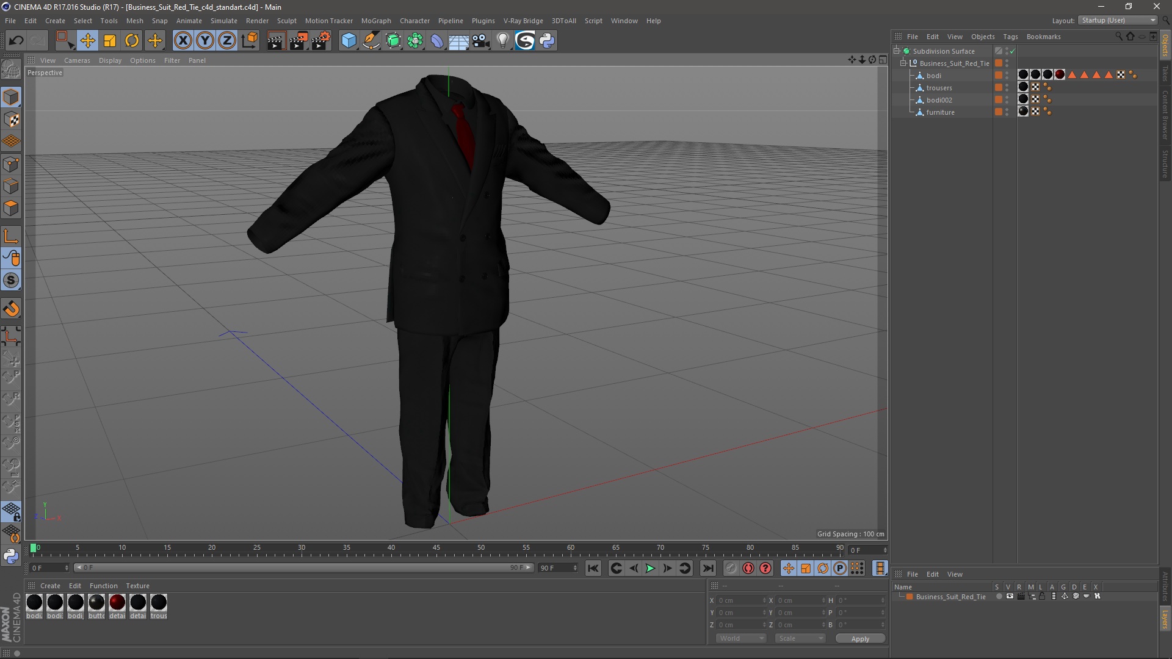
Task: Open Edit Render Settings icon
Action: click(321, 41)
